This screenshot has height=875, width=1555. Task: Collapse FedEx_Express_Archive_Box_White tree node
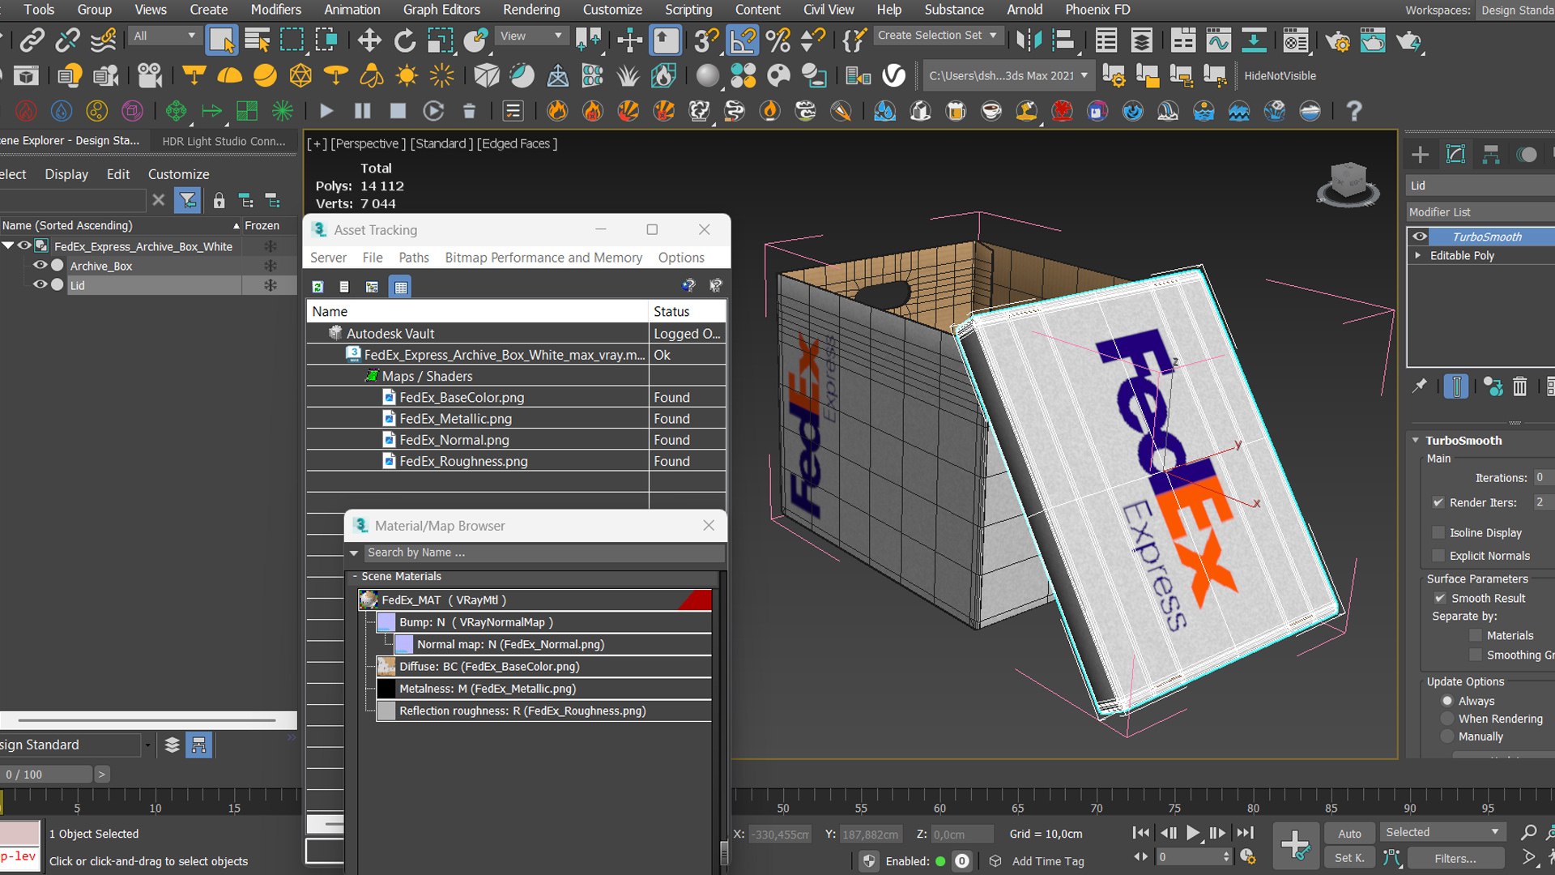(x=8, y=245)
